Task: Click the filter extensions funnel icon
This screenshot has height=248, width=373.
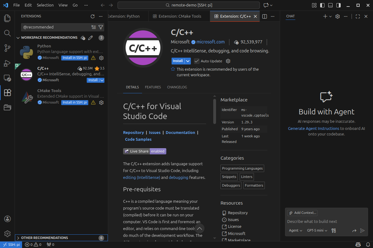Action: pyautogui.click(x=101, y=27)
